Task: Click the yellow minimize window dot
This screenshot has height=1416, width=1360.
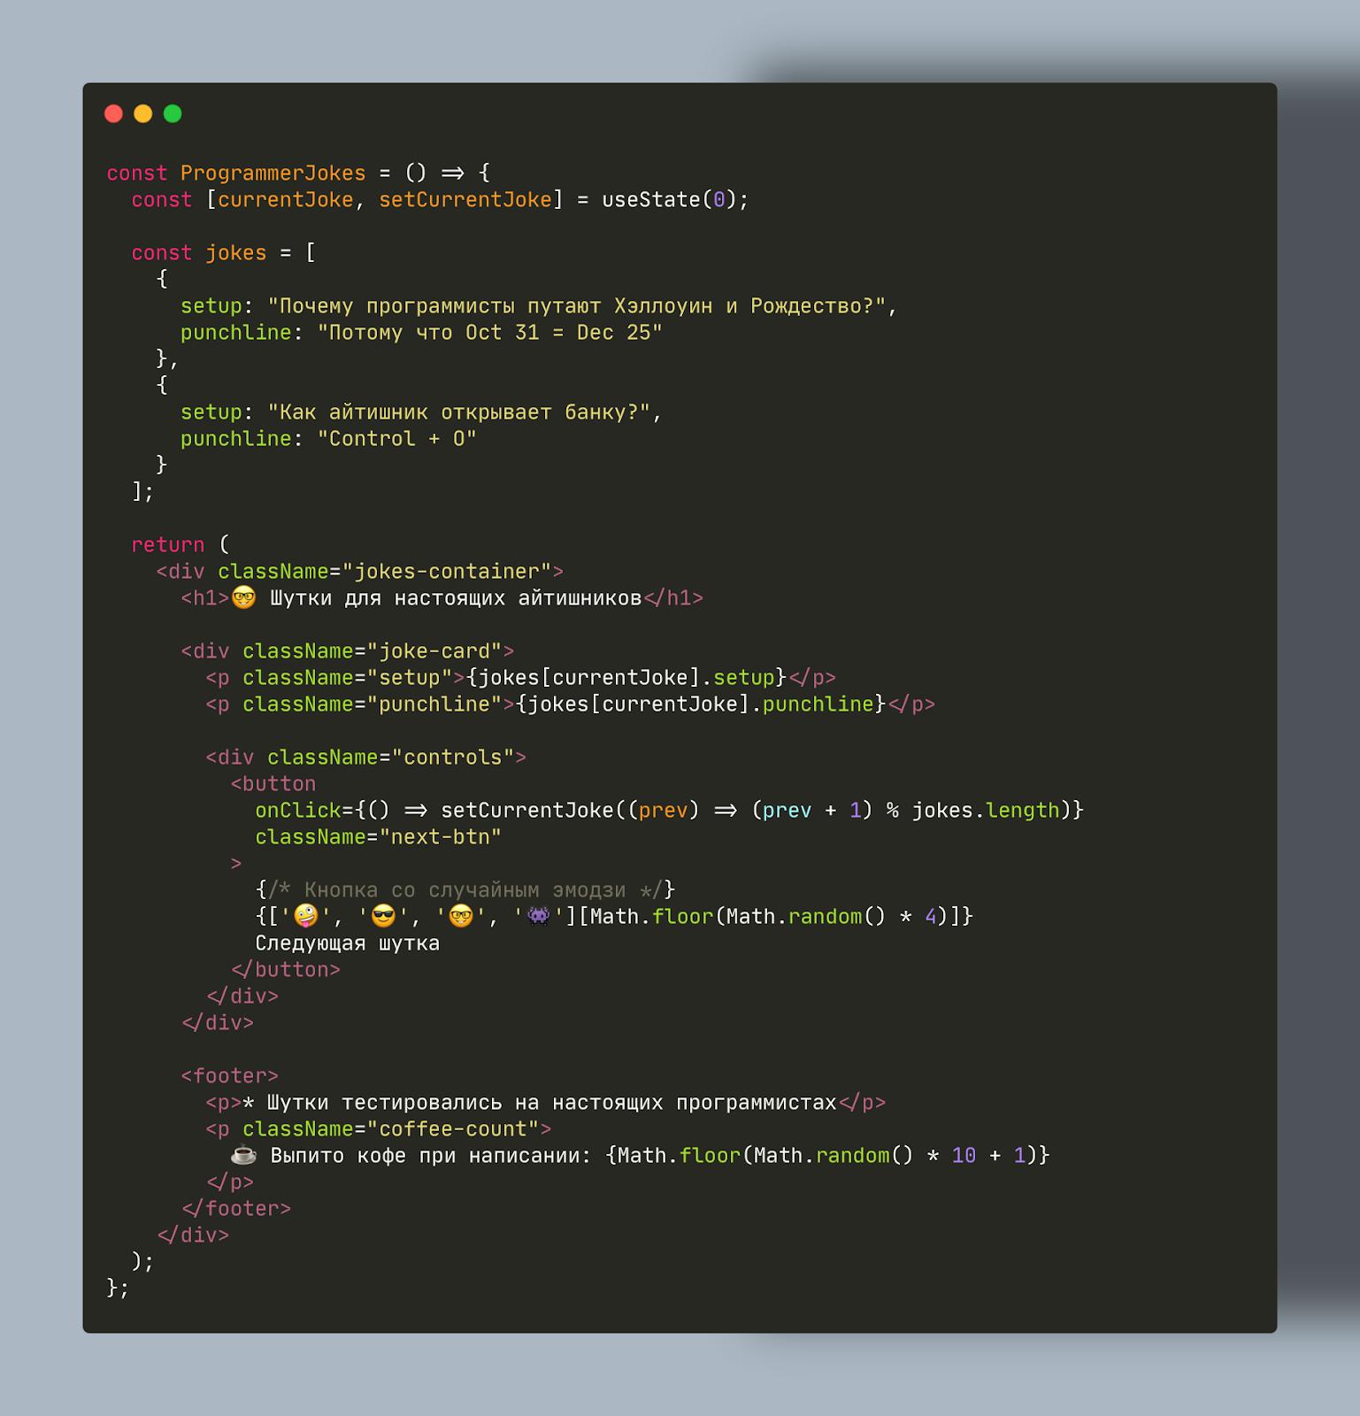Action: [142, 113]
